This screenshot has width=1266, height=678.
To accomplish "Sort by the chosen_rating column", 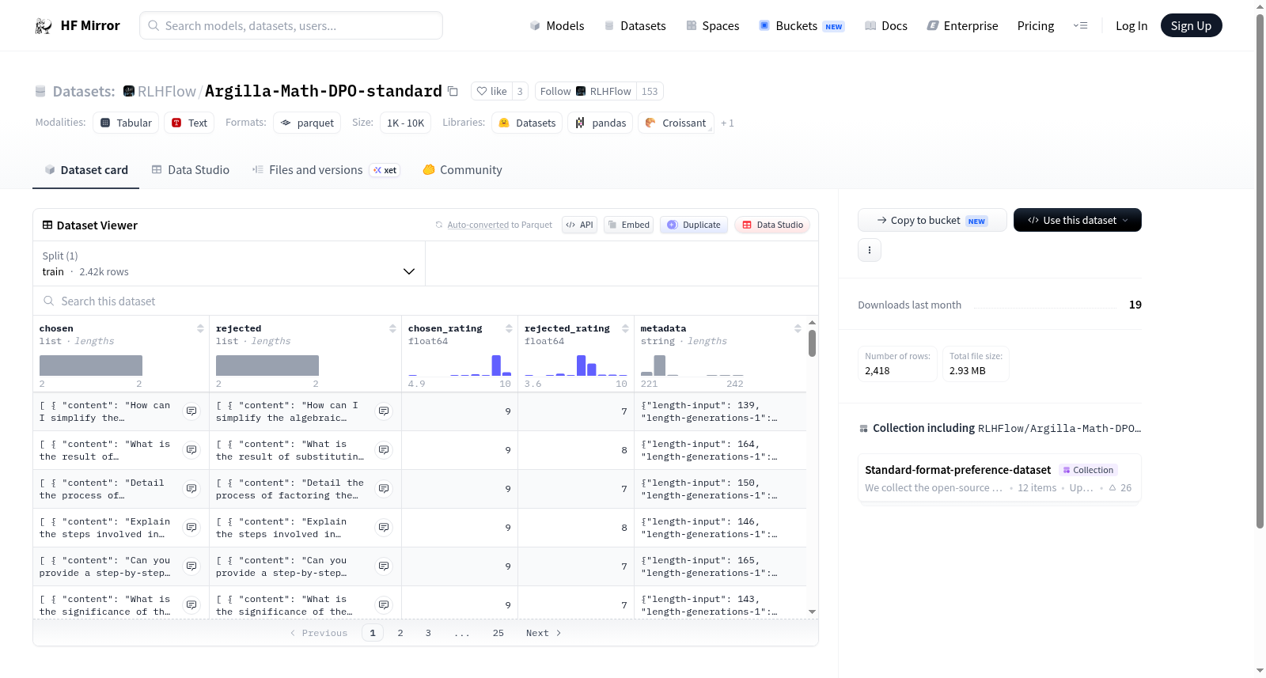I will pos(509,328).
